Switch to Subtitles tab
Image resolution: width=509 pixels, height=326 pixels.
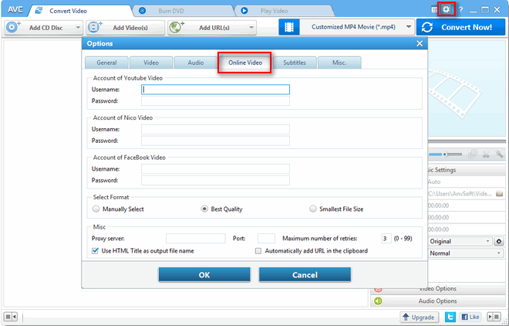point(295,63)
